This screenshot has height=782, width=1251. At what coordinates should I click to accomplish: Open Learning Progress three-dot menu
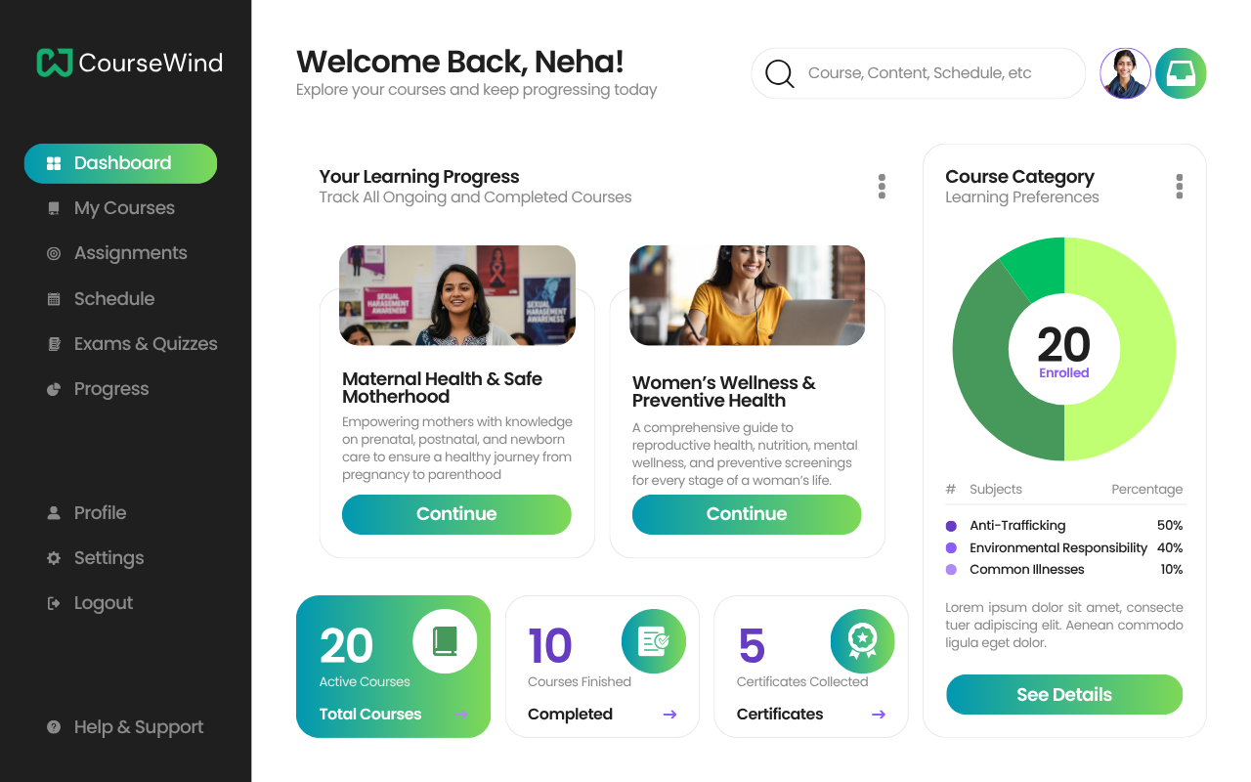coord(882,186)
